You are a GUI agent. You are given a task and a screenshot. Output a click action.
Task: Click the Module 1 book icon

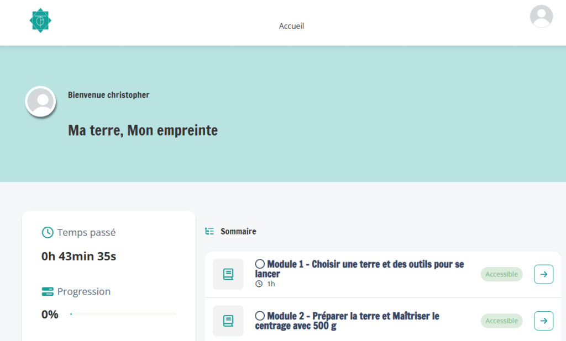pos(228,274)
